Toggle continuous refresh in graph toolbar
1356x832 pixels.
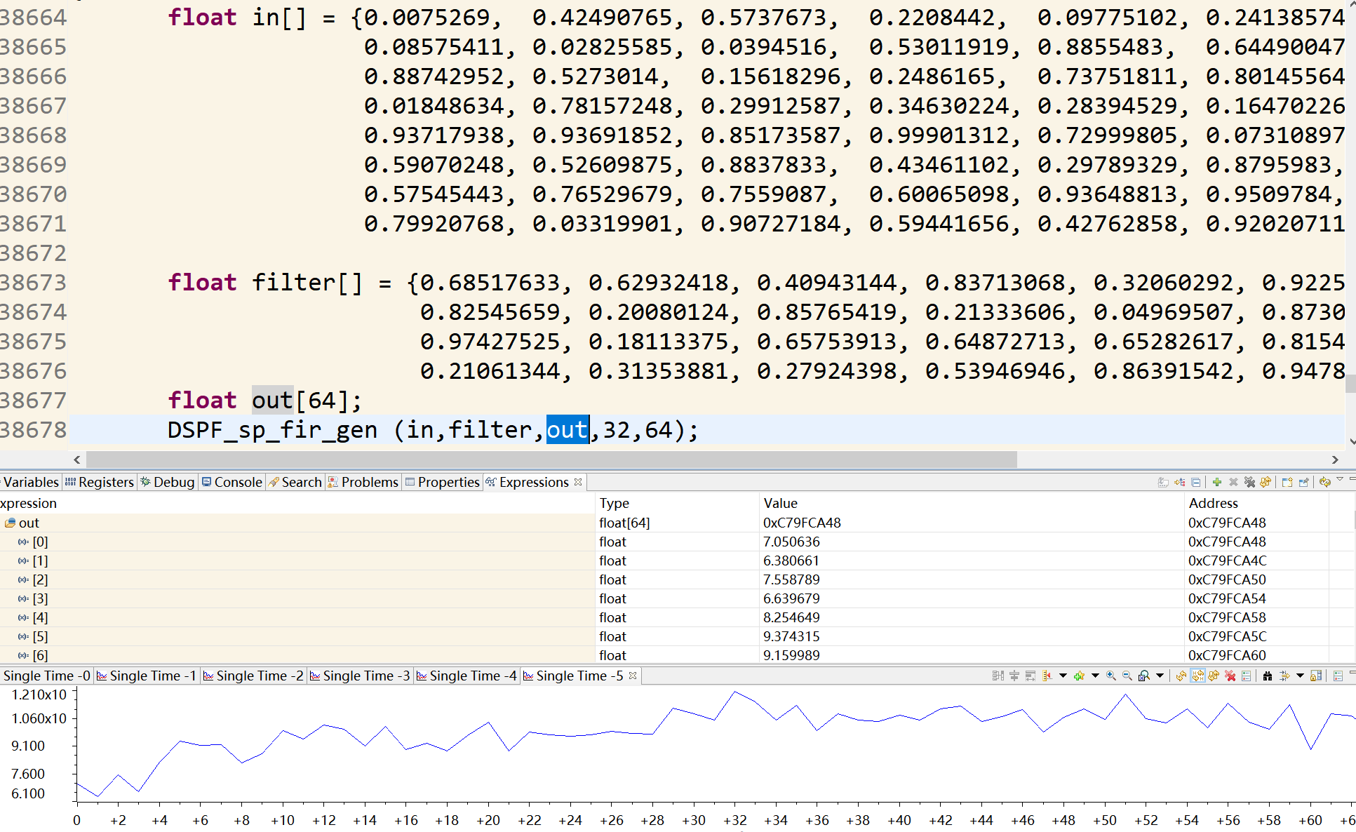tap(1213, 676)
